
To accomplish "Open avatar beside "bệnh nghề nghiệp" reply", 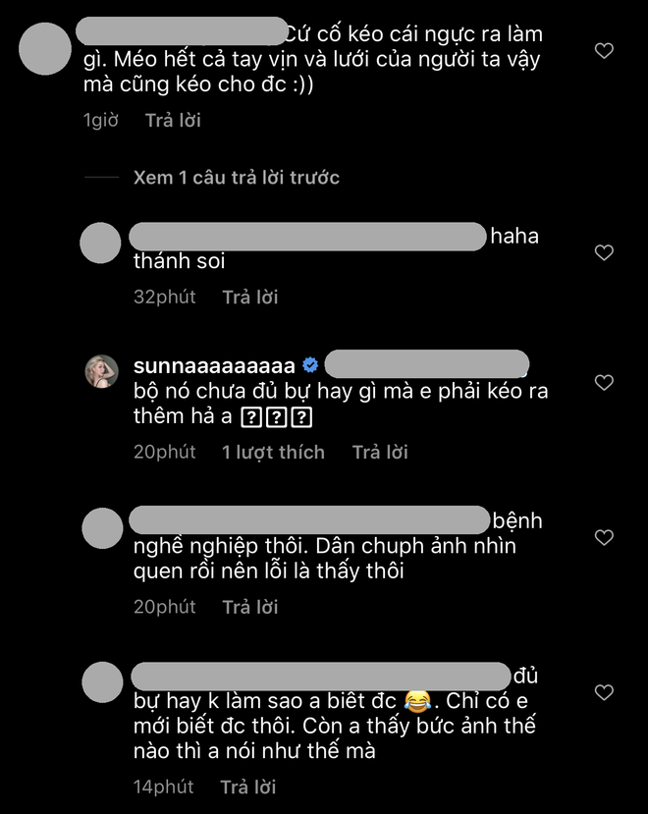I will 102,528.
